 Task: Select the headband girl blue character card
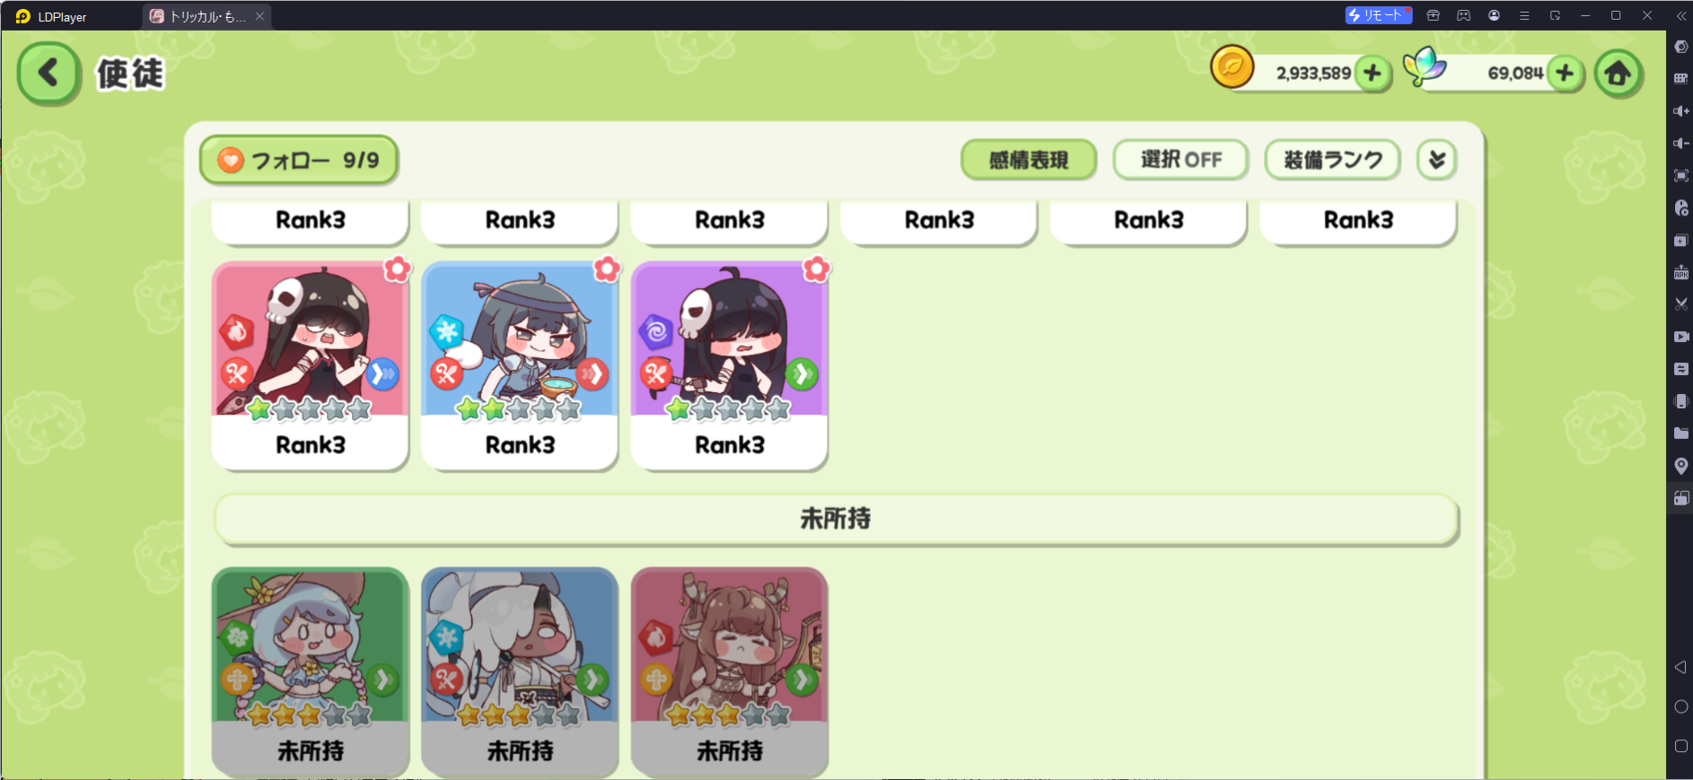[520, 365]
